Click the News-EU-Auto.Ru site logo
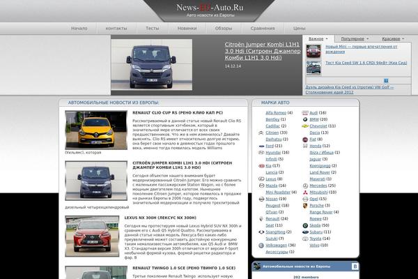 210,8
